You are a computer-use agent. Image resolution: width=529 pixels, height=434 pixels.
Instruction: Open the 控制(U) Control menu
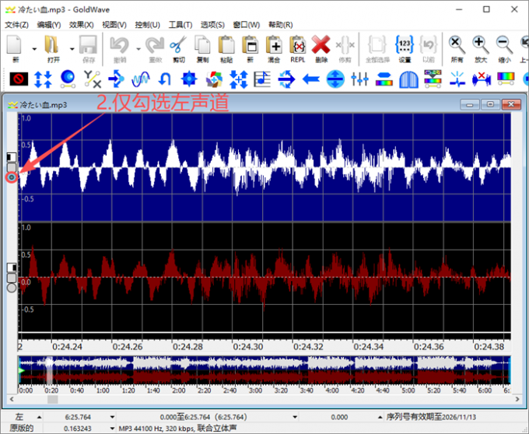point(147,25)
